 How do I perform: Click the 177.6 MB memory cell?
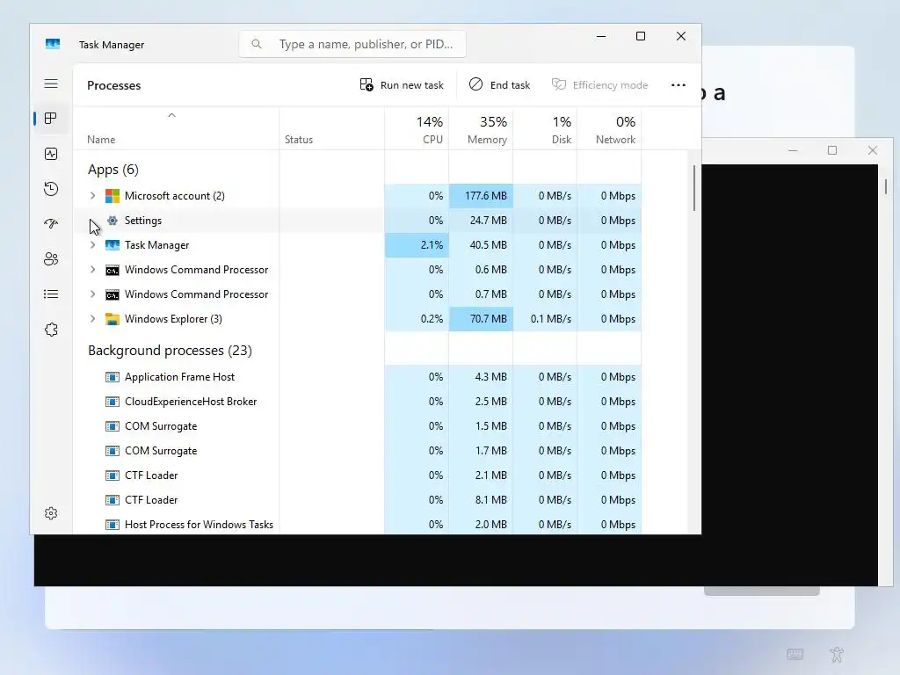pos(481,196)
